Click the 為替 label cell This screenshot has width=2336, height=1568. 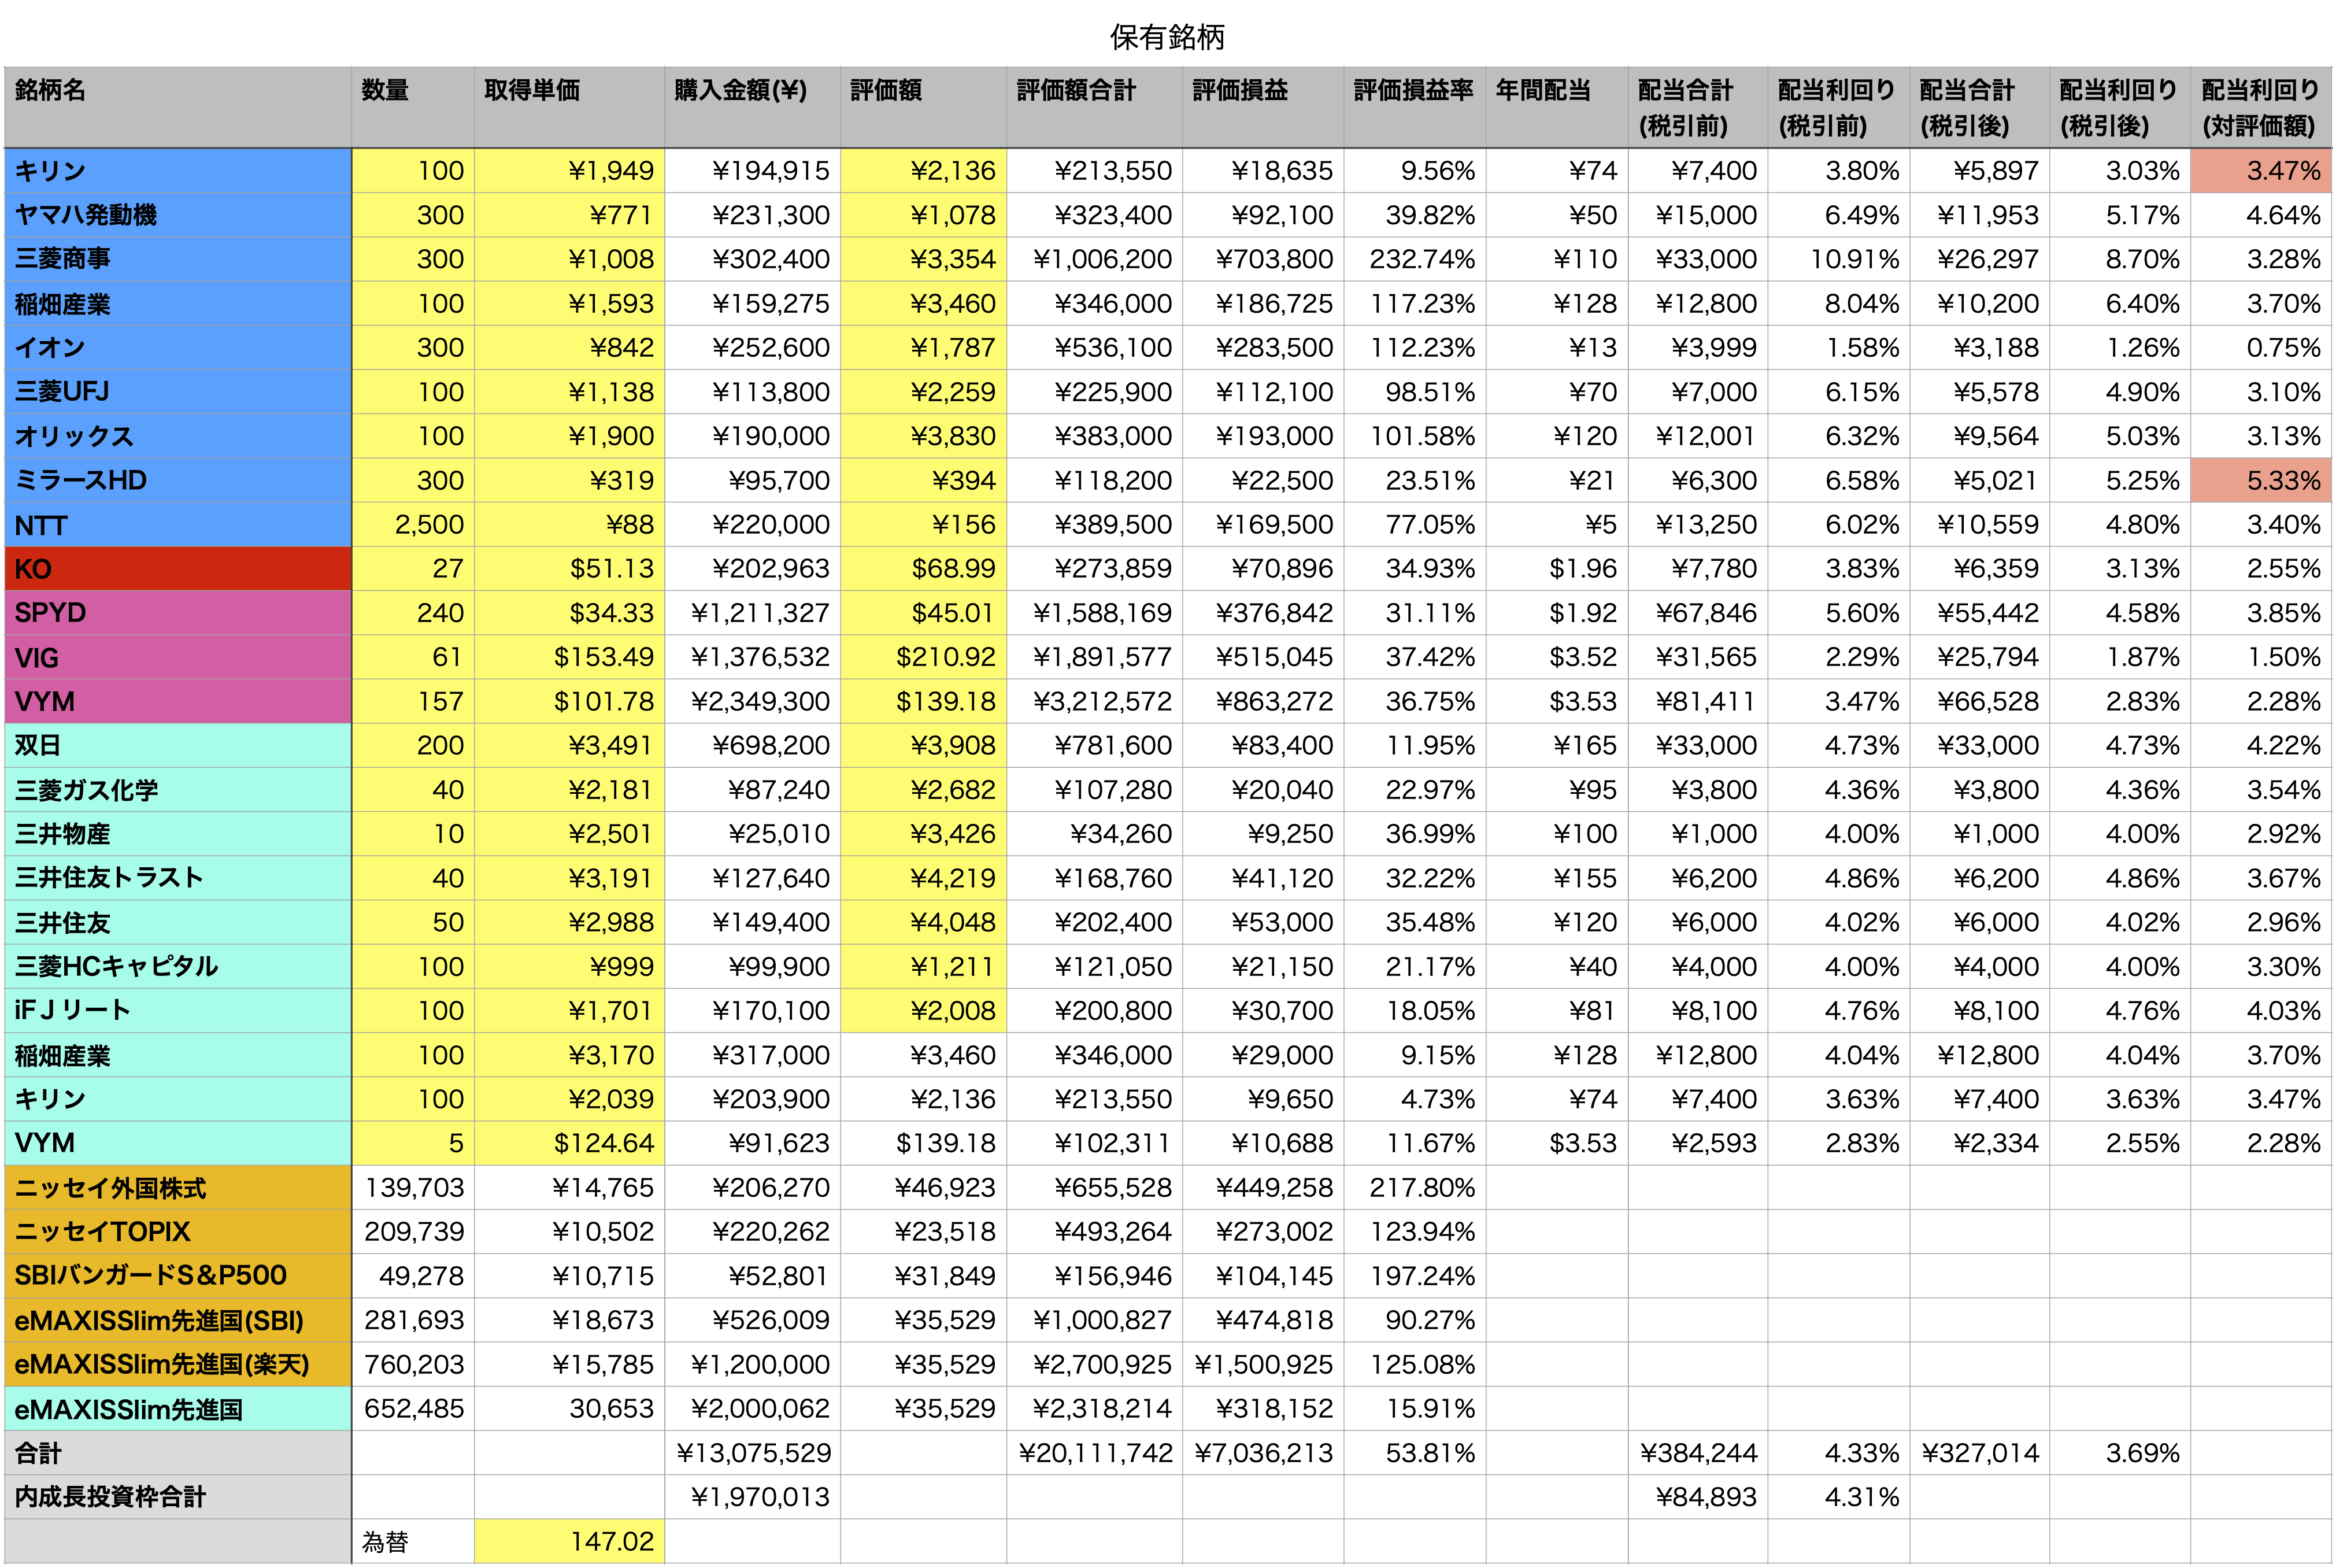pos(385,1542)
